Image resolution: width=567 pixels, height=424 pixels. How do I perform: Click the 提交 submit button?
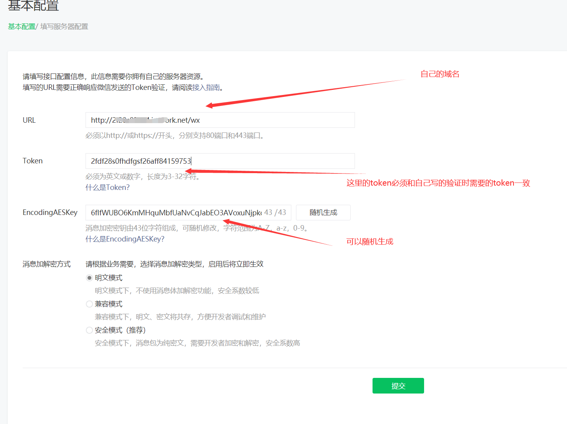point(398,386)
